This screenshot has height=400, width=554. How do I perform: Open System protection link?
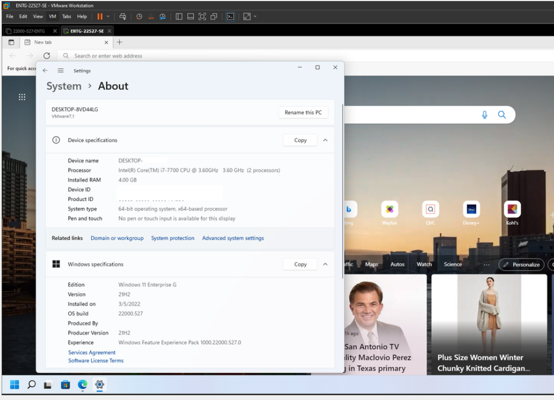(x=173, y=238)
